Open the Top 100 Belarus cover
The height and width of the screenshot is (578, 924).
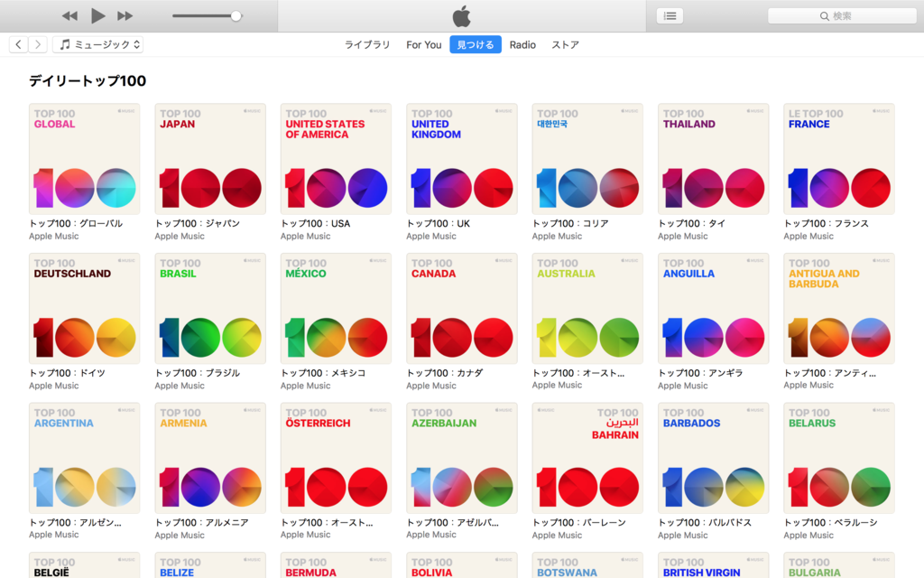(x=839, y=458)
